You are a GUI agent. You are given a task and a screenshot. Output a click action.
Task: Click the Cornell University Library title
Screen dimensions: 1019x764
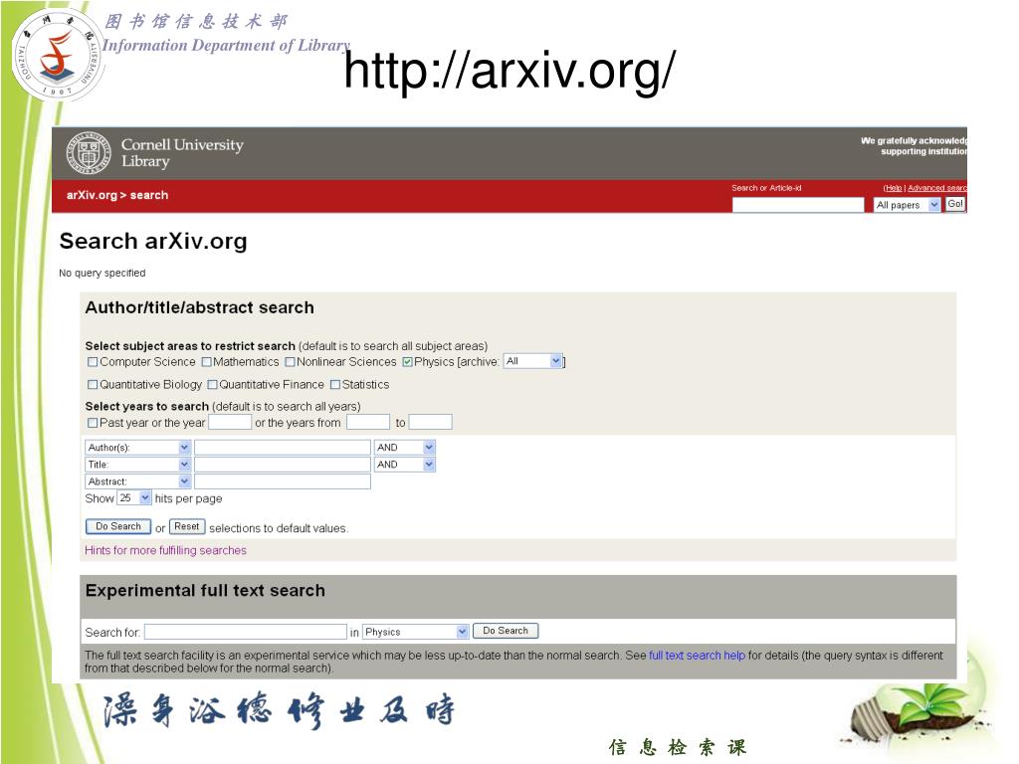coord(182,152)
